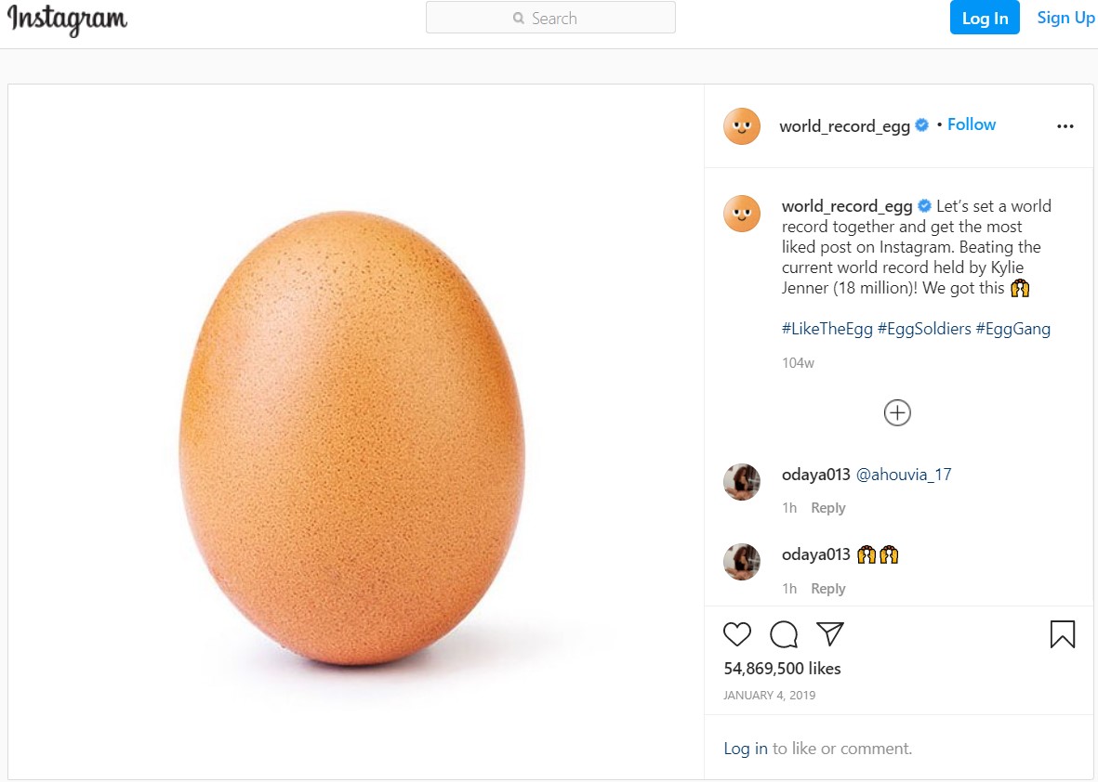Reply to odaya013's first comment
Screen dimensions: 1098x782
(827, 508)
